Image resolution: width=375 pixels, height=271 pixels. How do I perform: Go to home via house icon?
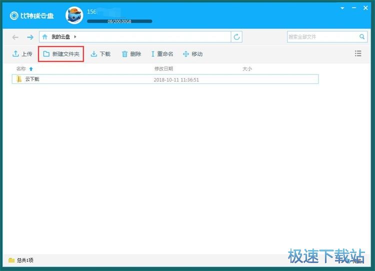[x=44, y=37]
